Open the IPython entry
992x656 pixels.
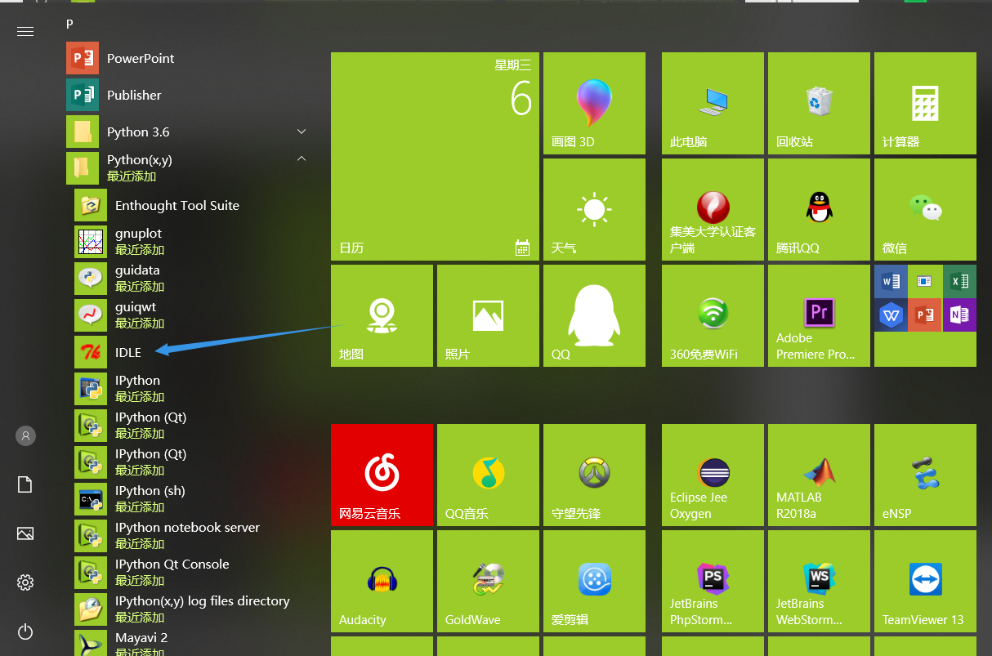click(x=192, y=388)
